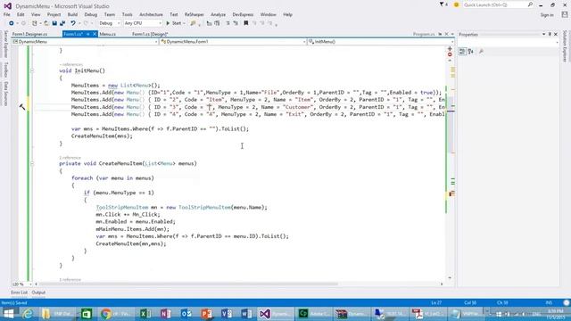571x321 pixels.
Task: Open the Output tab at bottom
Action: [38, 292]
